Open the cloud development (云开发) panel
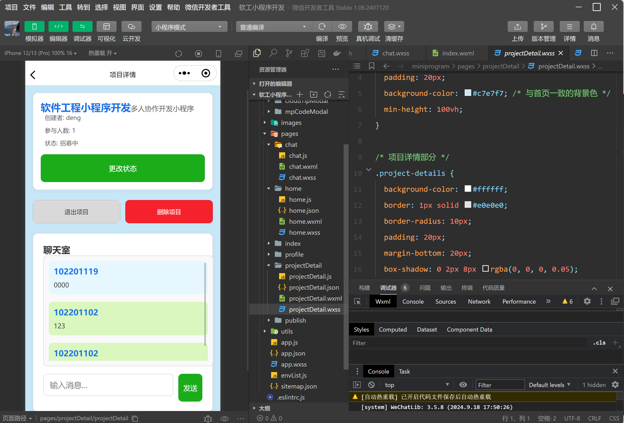 point(131,27)
